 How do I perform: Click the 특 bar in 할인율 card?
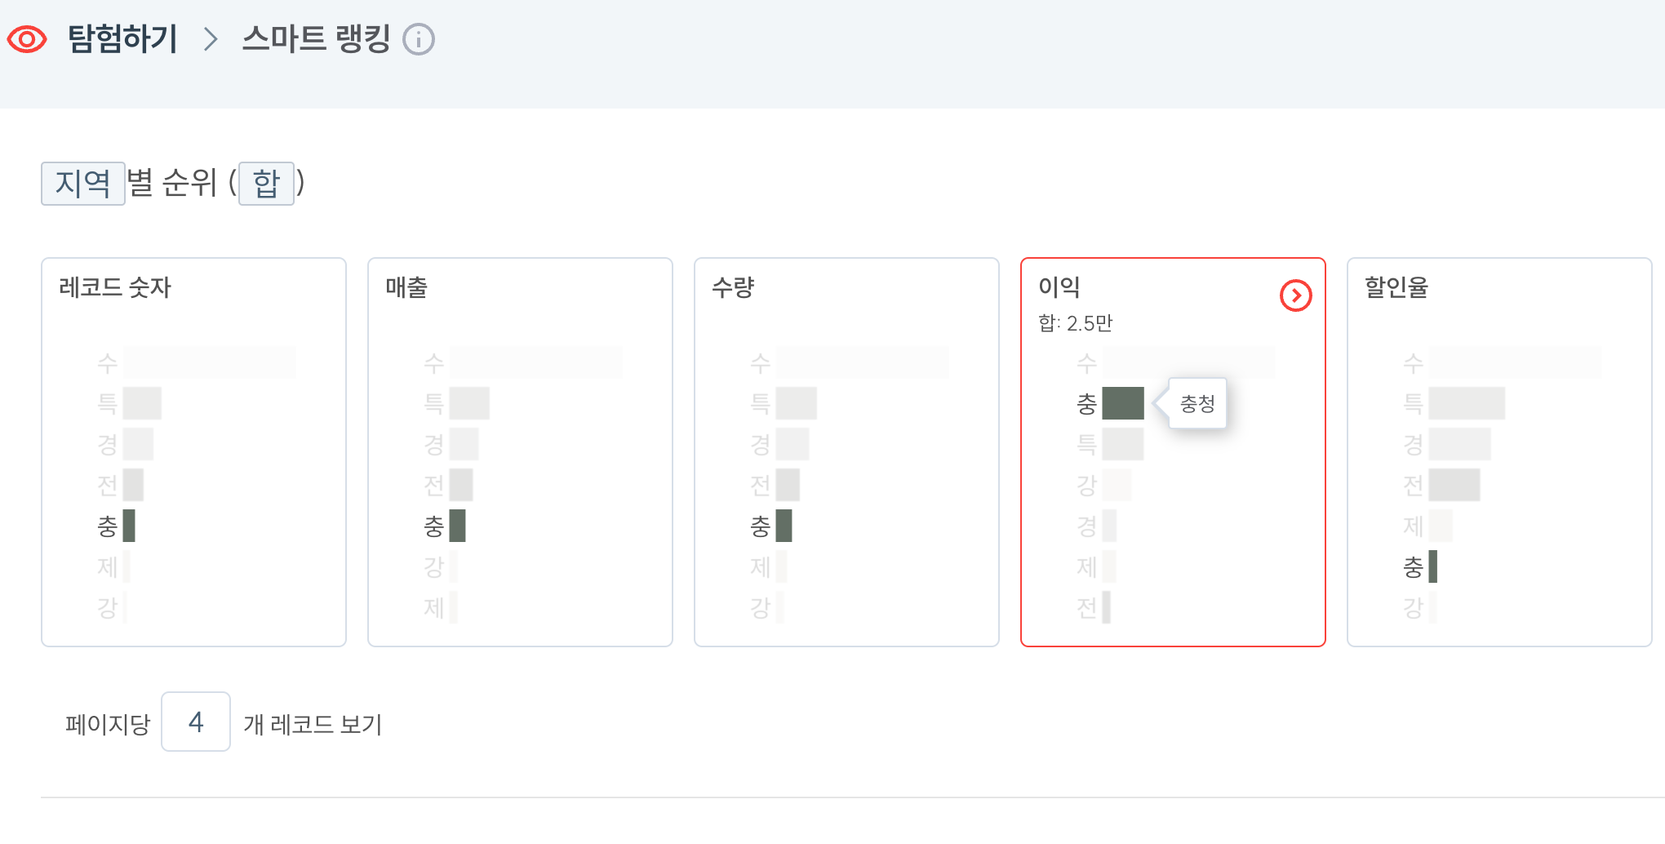point(1467,403)
